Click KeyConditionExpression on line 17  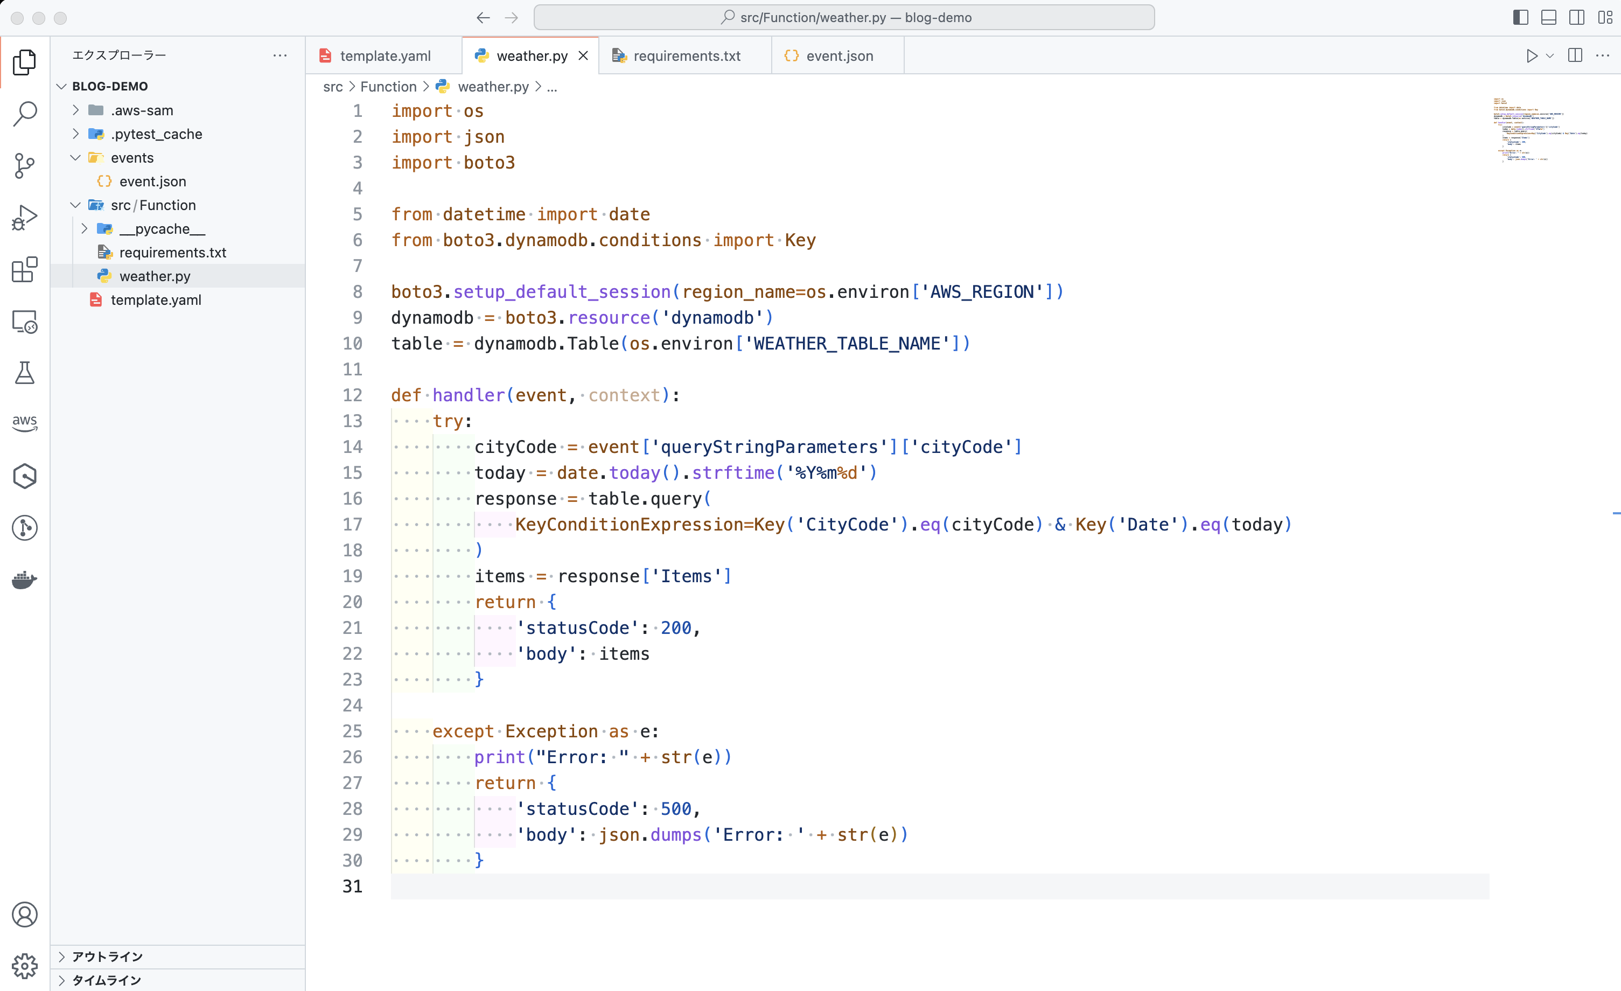(x=628, y=525)
